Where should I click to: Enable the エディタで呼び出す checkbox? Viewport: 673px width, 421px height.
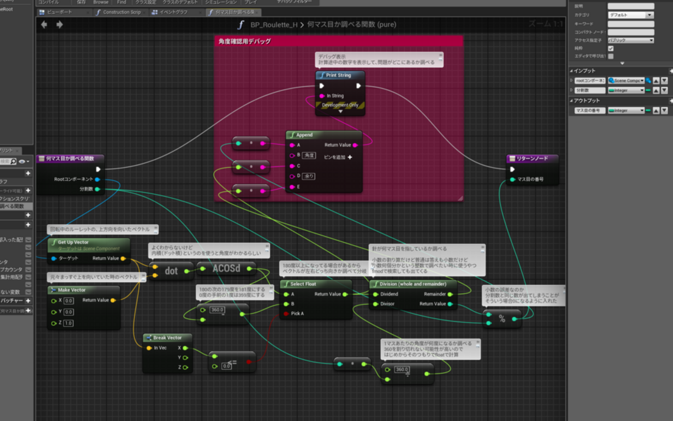[611, 56]
